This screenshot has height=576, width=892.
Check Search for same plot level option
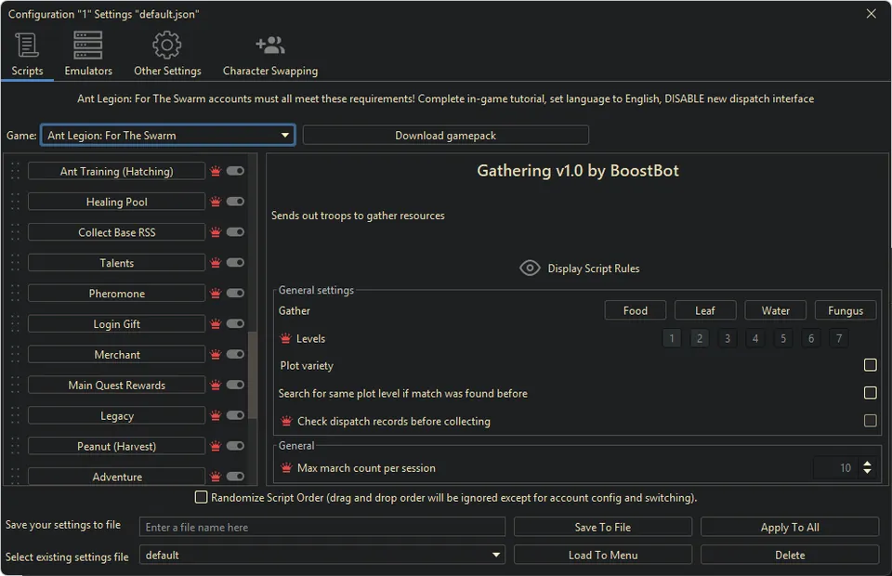tap(870, 393)
